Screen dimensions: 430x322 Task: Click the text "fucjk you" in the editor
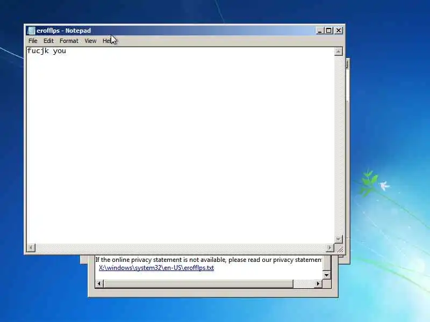(x=47, y=51)
